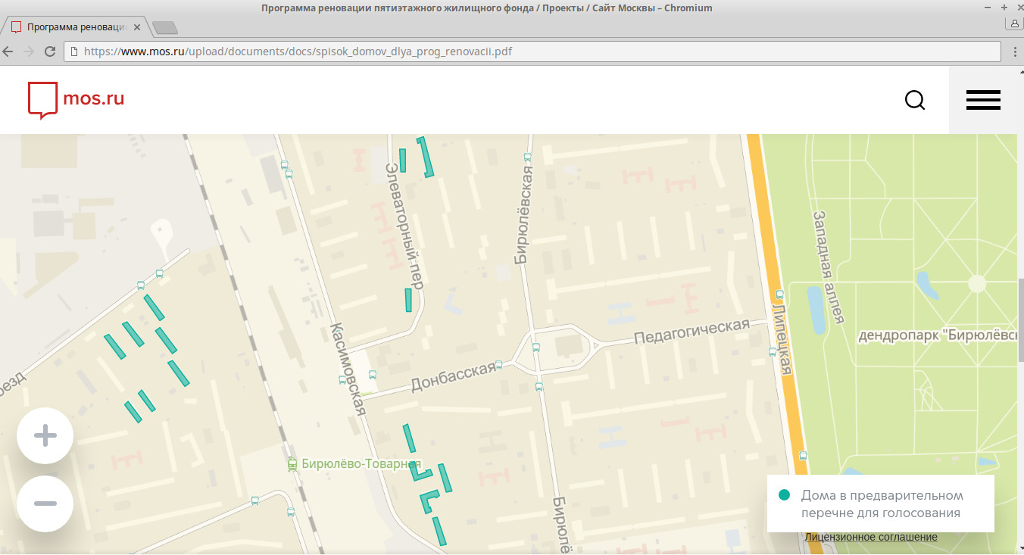This screenshot has width=1024, height=555.
Task: Click the mos.ru logo
Action: (76, 100)
